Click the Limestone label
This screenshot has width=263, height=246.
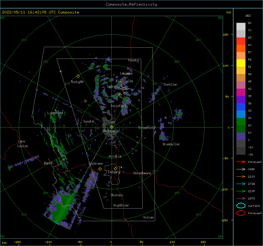[x=55, y=113]
